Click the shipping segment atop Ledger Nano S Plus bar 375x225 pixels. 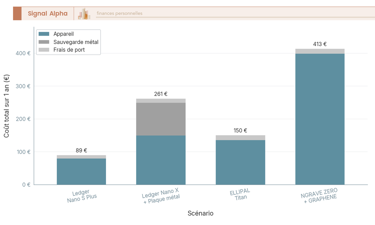coord(81,157)
